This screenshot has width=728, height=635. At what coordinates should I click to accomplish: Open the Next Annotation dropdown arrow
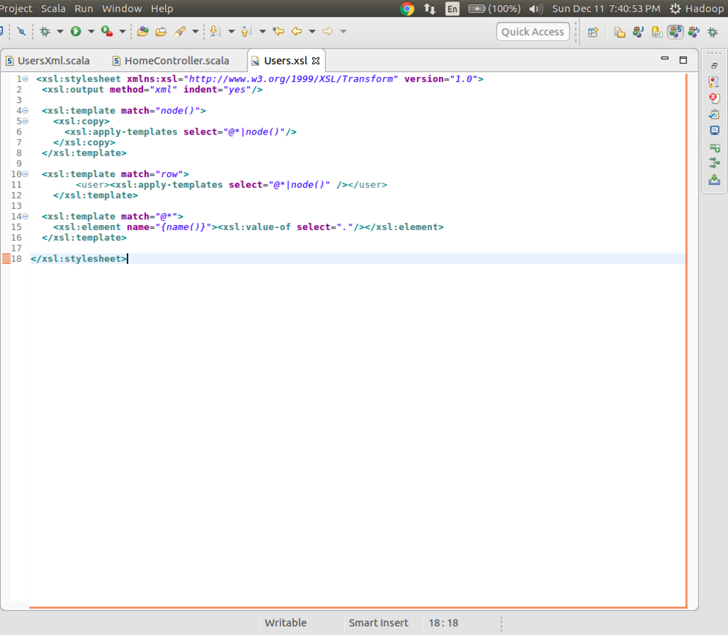231,32
